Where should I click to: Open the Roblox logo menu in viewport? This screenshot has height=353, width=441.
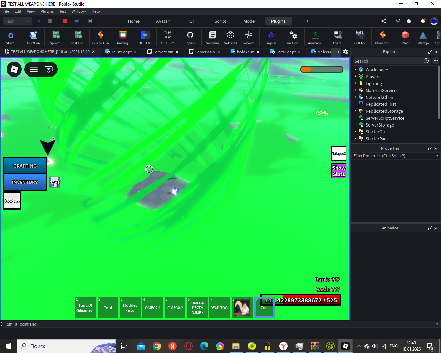coord(14,69)
